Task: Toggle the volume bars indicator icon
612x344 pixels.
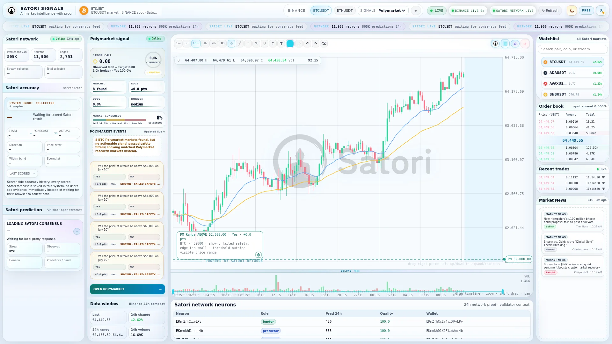Action: click(505, 44)
